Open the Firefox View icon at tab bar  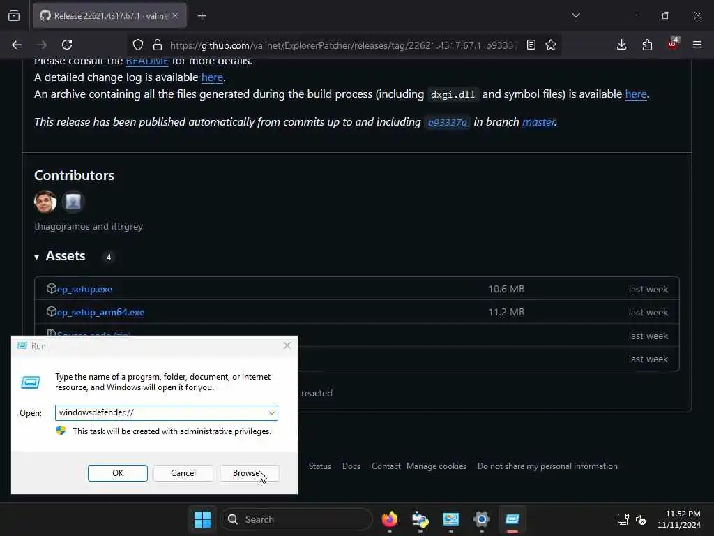(14, 15)
